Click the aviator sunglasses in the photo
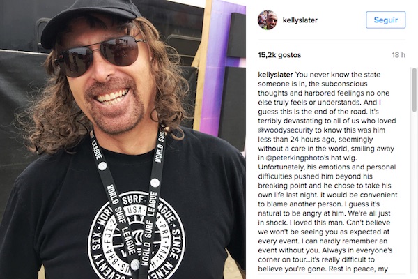 [100, 54]
